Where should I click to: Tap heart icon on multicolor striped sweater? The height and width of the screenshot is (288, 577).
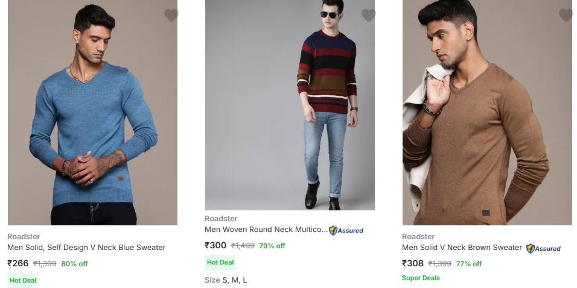(369, 16)
